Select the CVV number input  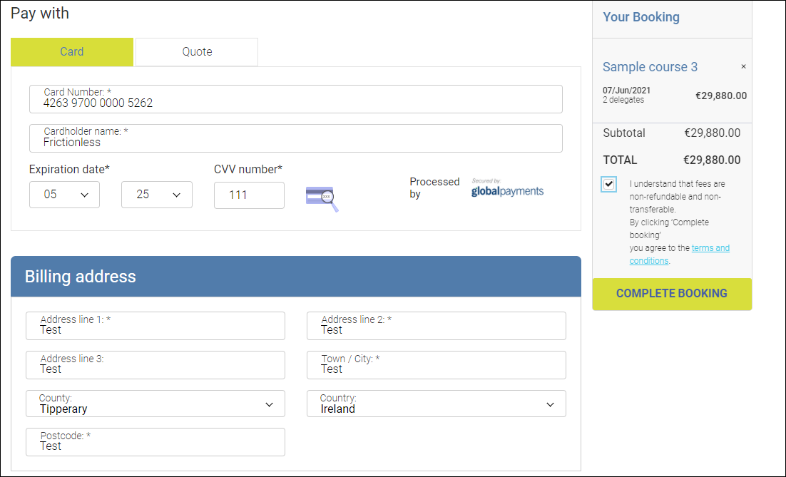point(249,195)
